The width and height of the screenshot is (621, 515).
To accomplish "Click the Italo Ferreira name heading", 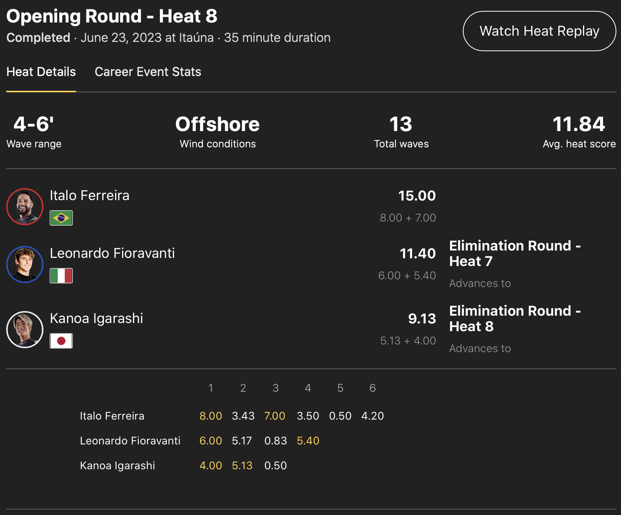I will click(x=90, y=195).
